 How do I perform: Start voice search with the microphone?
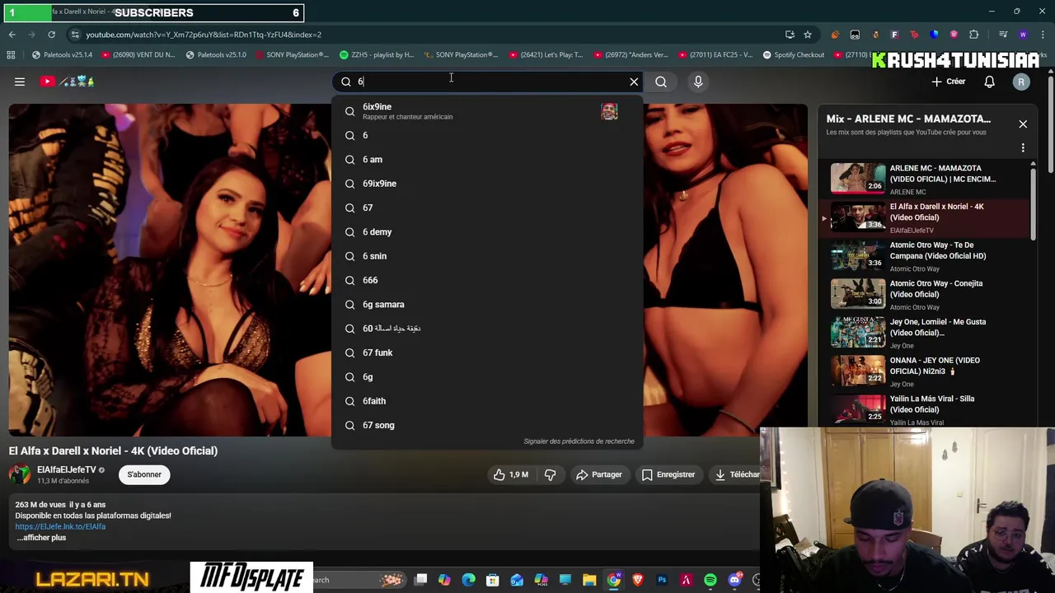pos(698,82)
